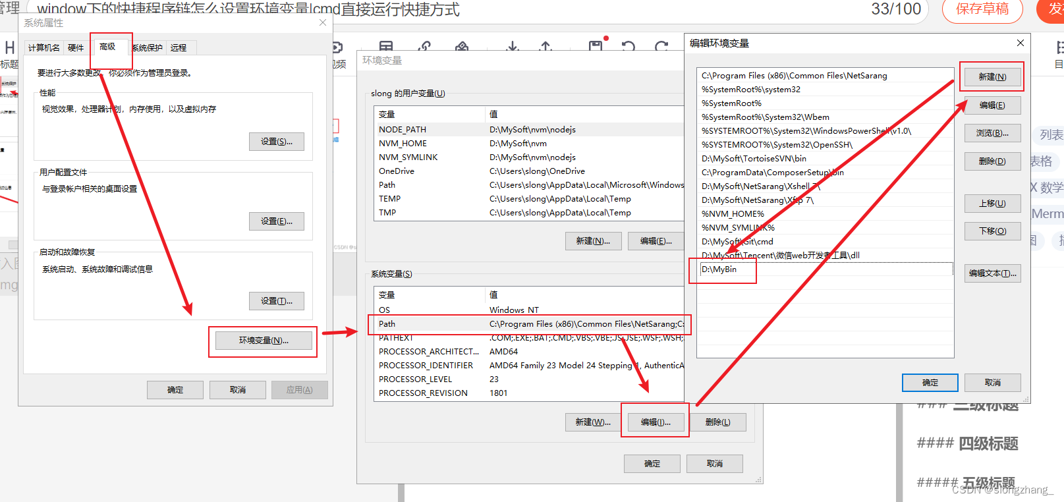Click the article title input field

[478, 9]
